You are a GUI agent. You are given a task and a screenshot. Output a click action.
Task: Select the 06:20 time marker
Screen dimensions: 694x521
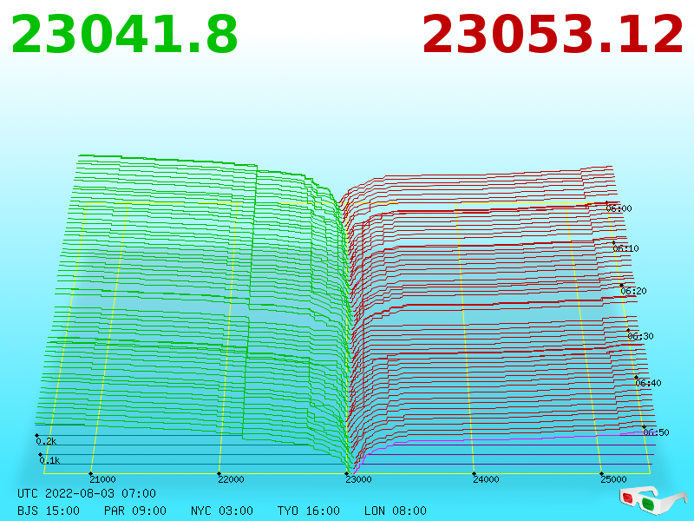[x=633, y=291]
